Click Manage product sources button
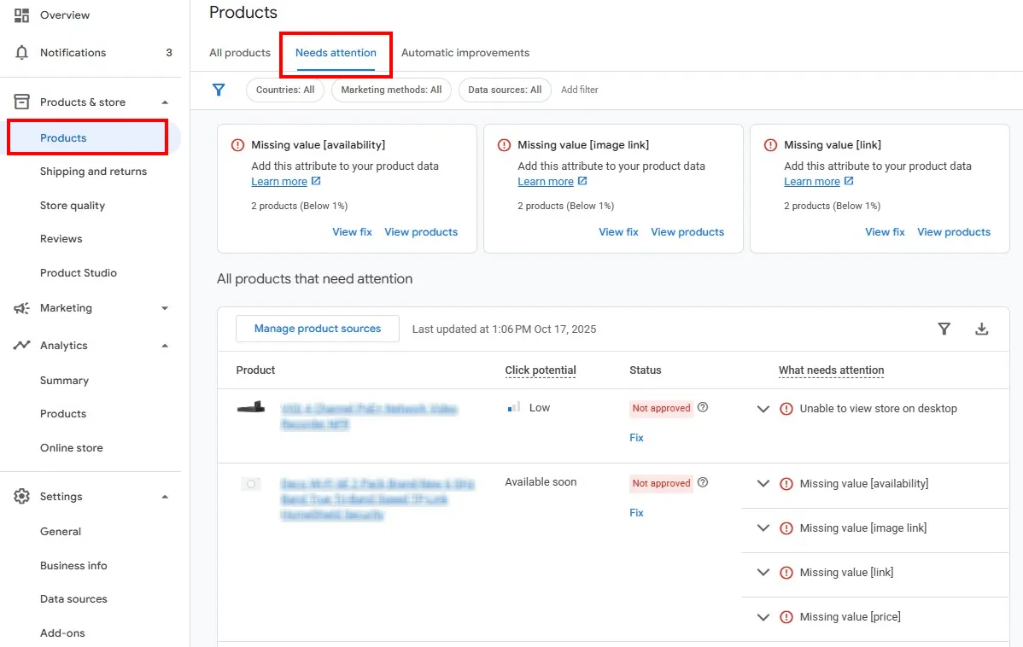The height and width of the screenshot is (647, 1023). 317,329
